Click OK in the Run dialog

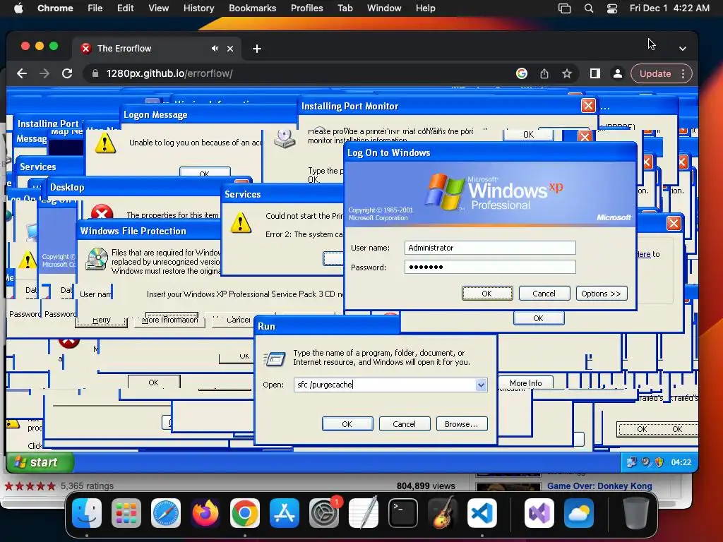(x=347, y=424)
